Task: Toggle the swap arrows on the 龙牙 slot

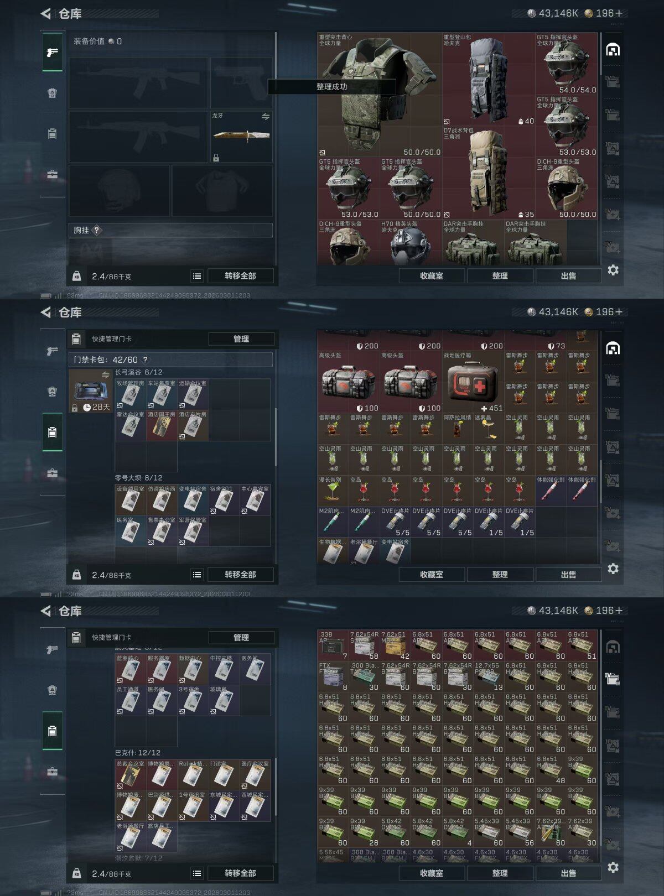Action: 266,117
